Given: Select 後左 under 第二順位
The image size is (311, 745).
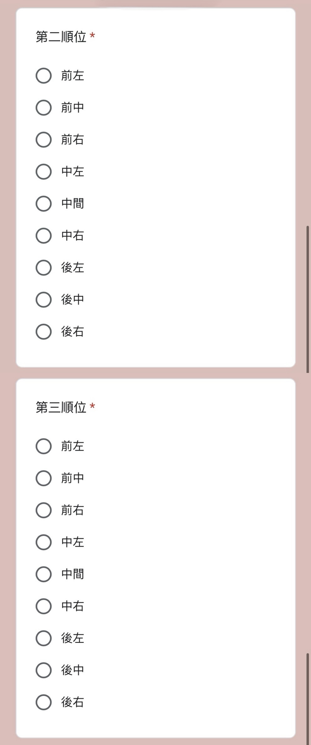Looking at the screenshot, I should pos(44,268).
